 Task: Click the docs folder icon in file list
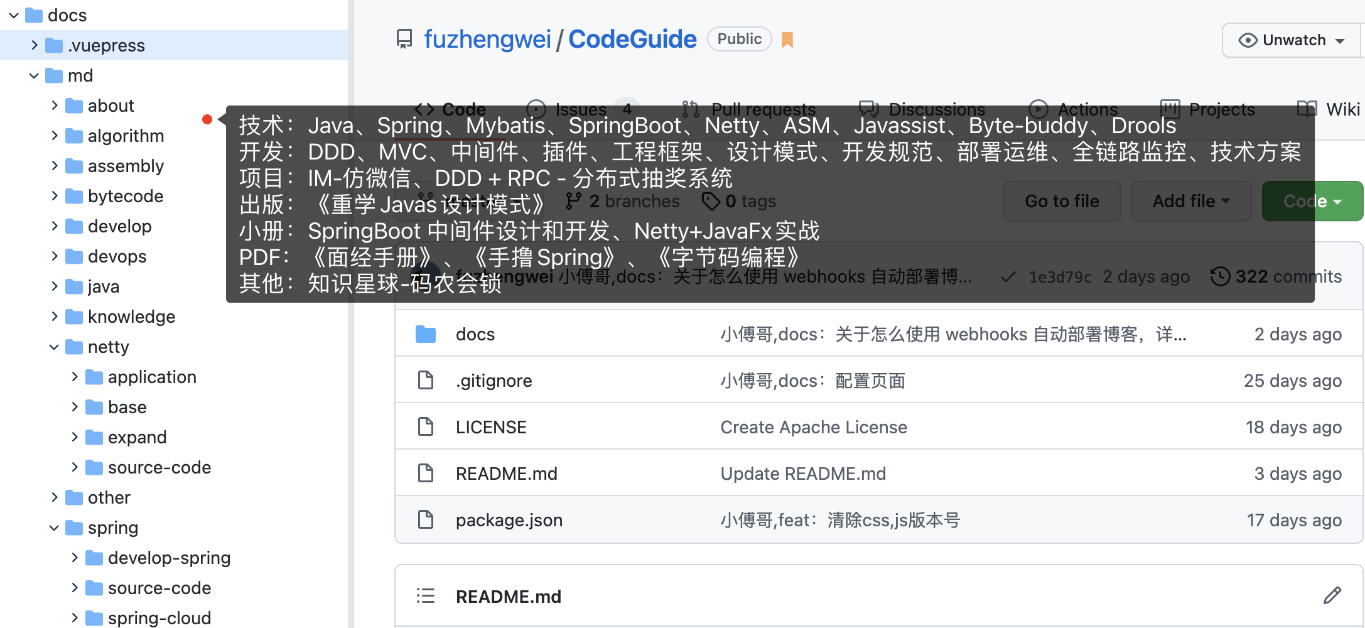coord(426,334)
